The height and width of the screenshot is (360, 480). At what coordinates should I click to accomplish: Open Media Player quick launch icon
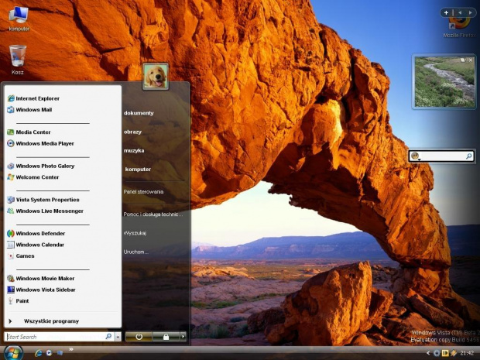(49, 353)
